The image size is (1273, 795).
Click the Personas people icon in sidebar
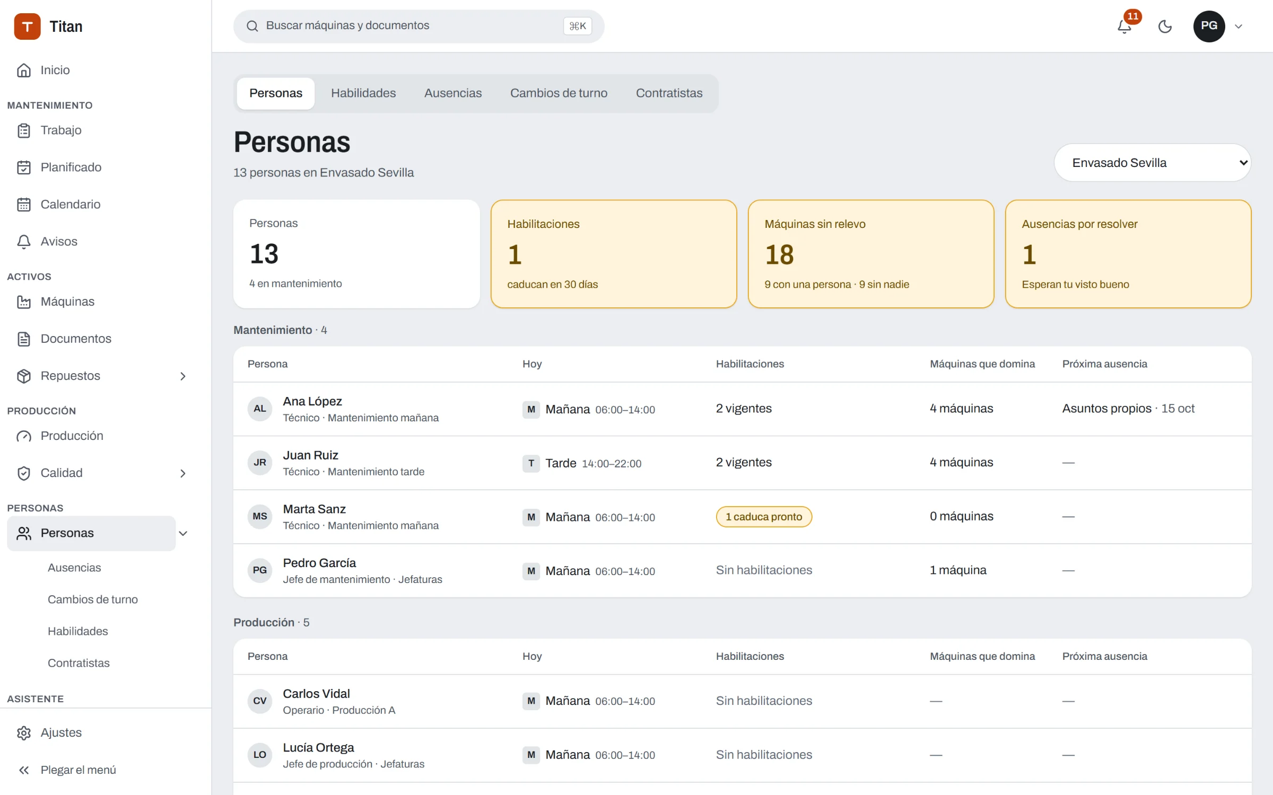tap(24, 533)
